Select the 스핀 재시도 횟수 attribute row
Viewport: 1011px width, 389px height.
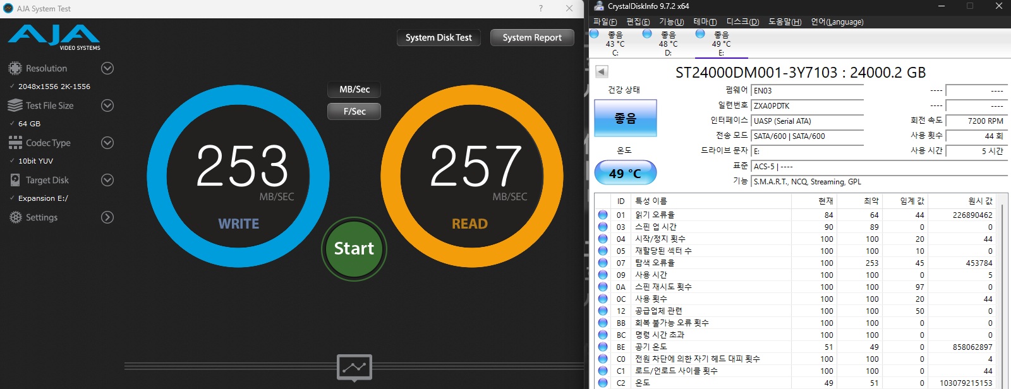click(796, 287)
